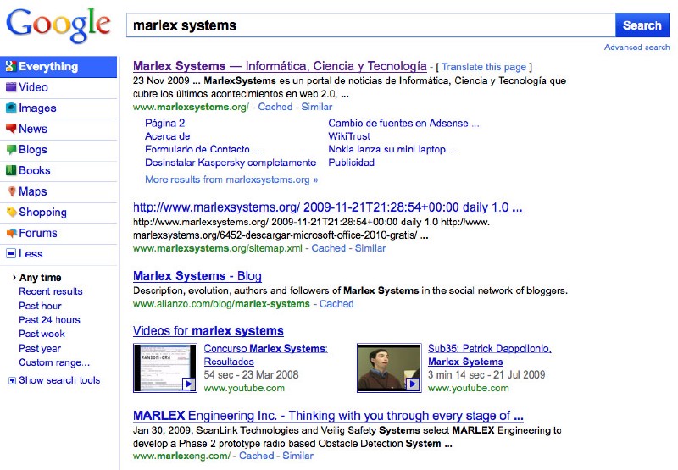Image resolution: width=678 pixels, height=470 pixels.
Task: Open Cached link for alianzo.com result
Action: pyautogui.click(x=336, y=304)
